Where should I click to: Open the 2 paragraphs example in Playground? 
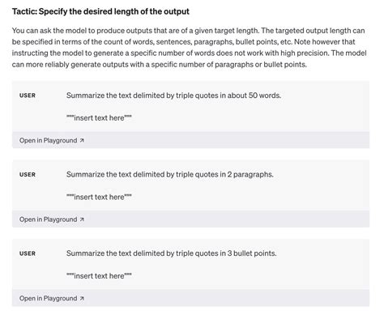[52, 219]
